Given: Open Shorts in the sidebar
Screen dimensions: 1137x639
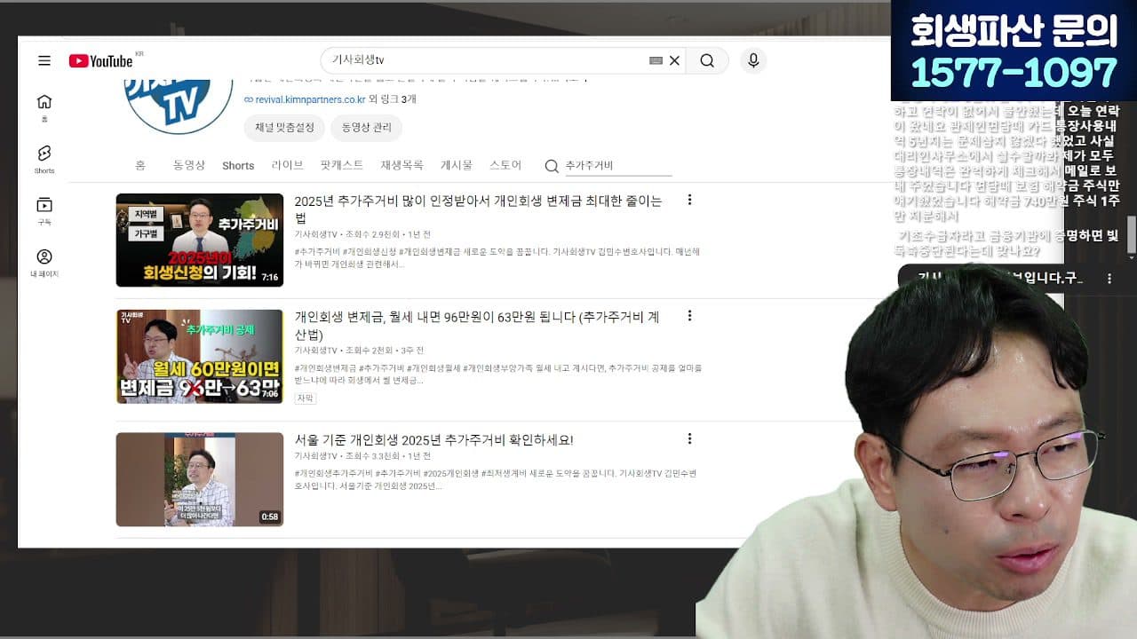Looking at the screenshot, I should click(x=44, y=159).
